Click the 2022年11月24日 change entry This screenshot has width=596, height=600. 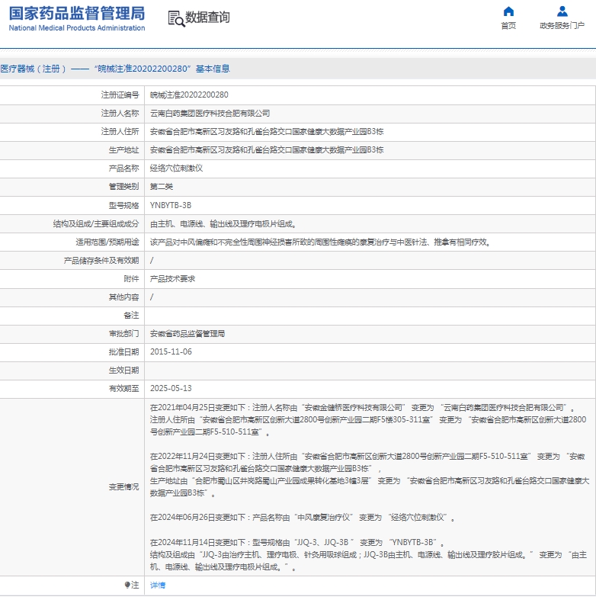click(370, 474)
